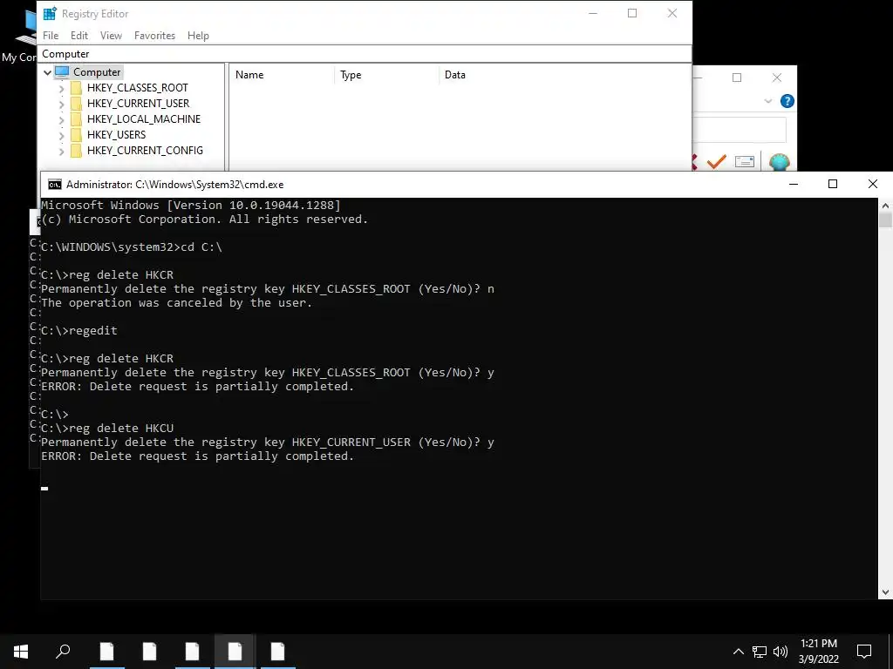The image size is (893, 669).
Task: Open the Help menu in Registry Editor
Action: click(x=198, y=35)
